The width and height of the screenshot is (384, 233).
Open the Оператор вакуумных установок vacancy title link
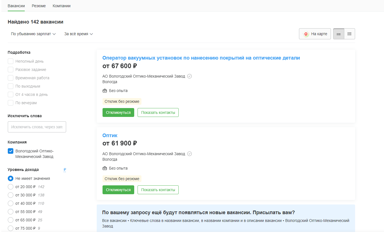[201, 58]
